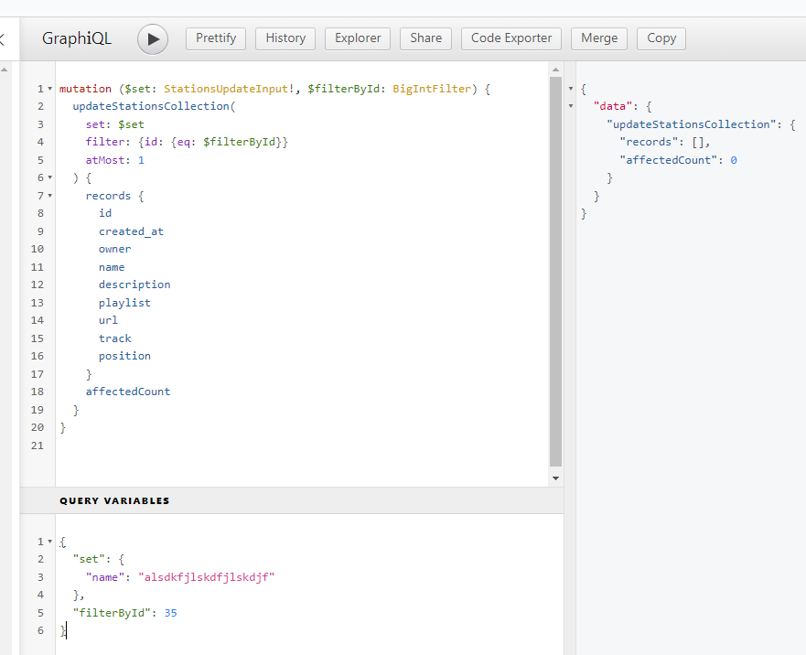Open the Explorer panel
The image size is (806, 655).
357,38
